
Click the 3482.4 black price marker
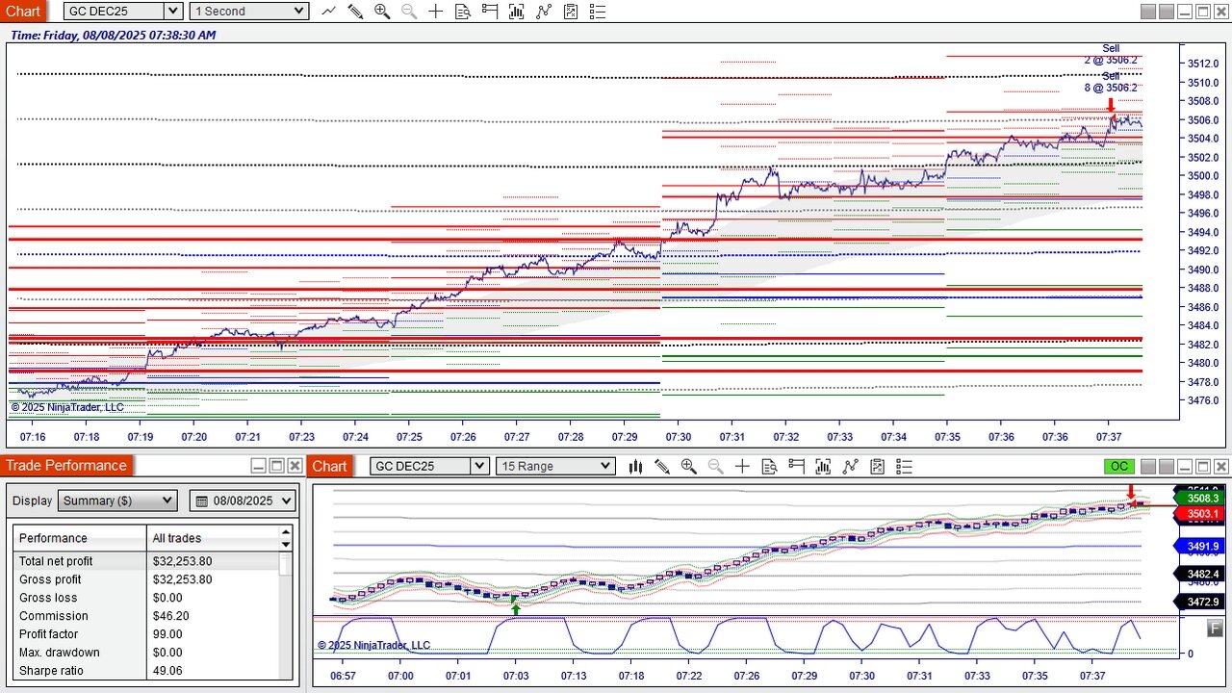1201,574
